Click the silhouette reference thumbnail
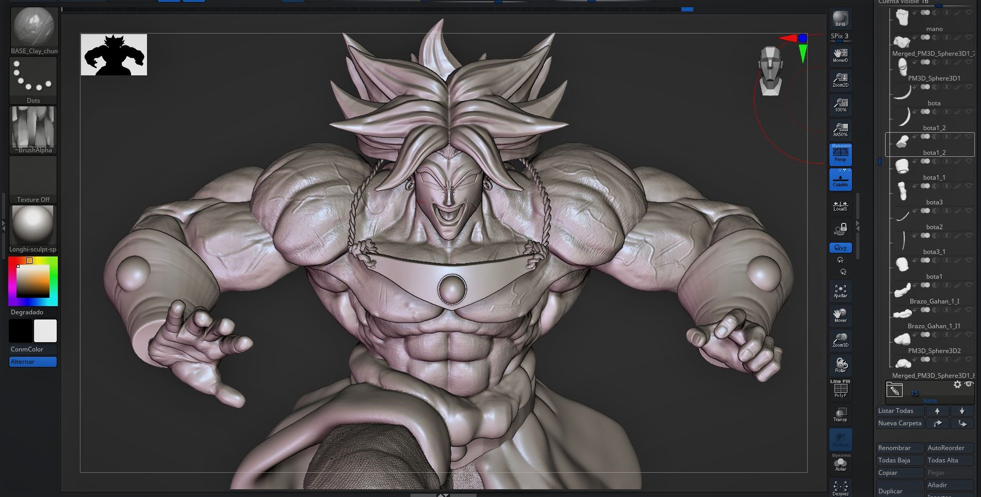The image size is (981, 497). click(114, 55)
